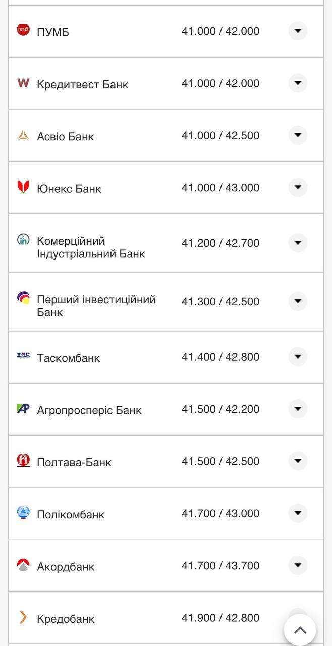332x646 pixels.
Task: Expand the ПУМБ exchange rate details
Action: pos(298,31)
